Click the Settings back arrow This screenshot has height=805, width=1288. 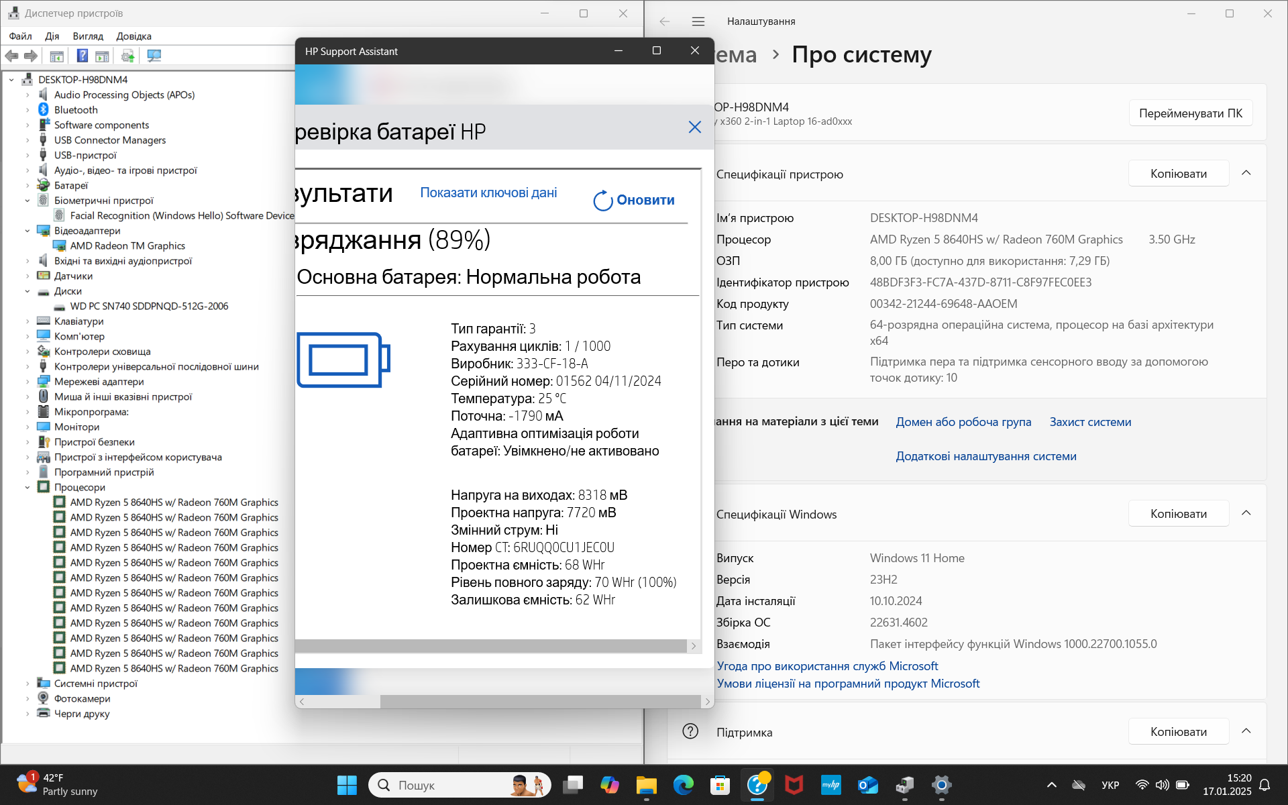[x=664, y=21]
